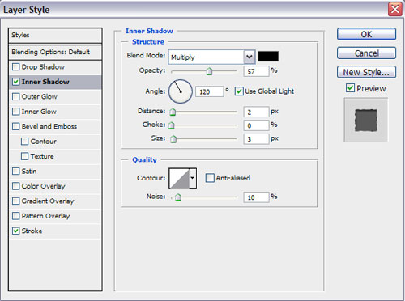The height and width of the screenshot is (301, 405).
Task: Click the Contour curve thumbnail
Action: point(179,178)
